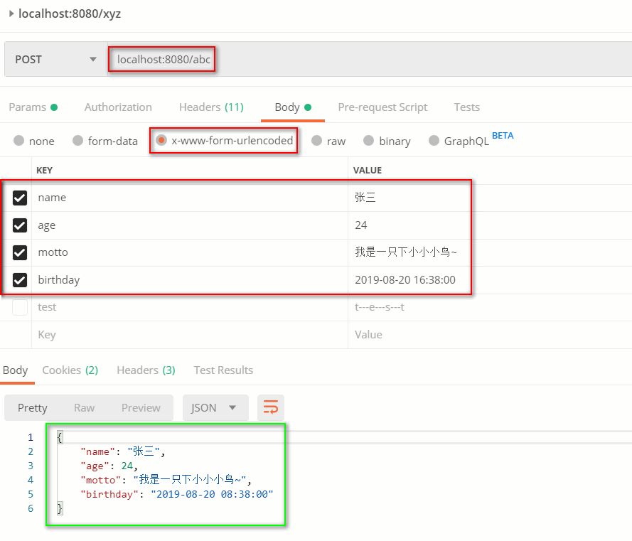Select the raw body type
Image resolution: width=632 pixels, height=541 pixels.
[328, 141]
